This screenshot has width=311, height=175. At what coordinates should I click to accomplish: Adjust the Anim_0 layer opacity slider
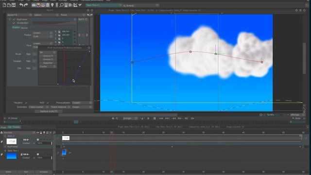[44, 143]
